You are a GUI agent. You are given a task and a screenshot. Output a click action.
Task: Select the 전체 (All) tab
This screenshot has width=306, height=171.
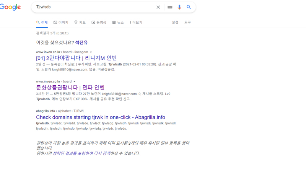(42, 23)
